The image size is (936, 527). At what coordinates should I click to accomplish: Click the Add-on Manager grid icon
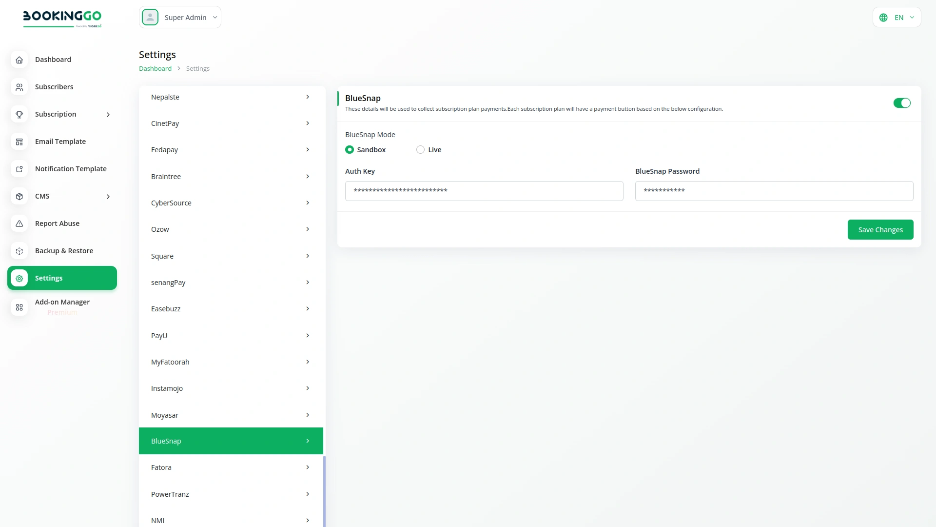click(x=19, y=307)
